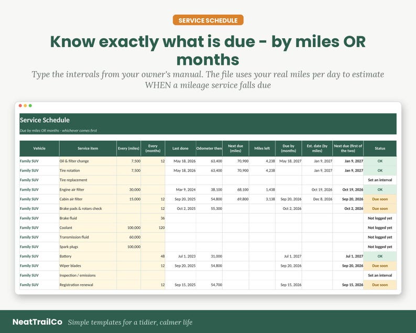The height and width of the screenshot is (333, 416).
Task: Click the OK status for Oil & filter change
Action: coord(380,161)
